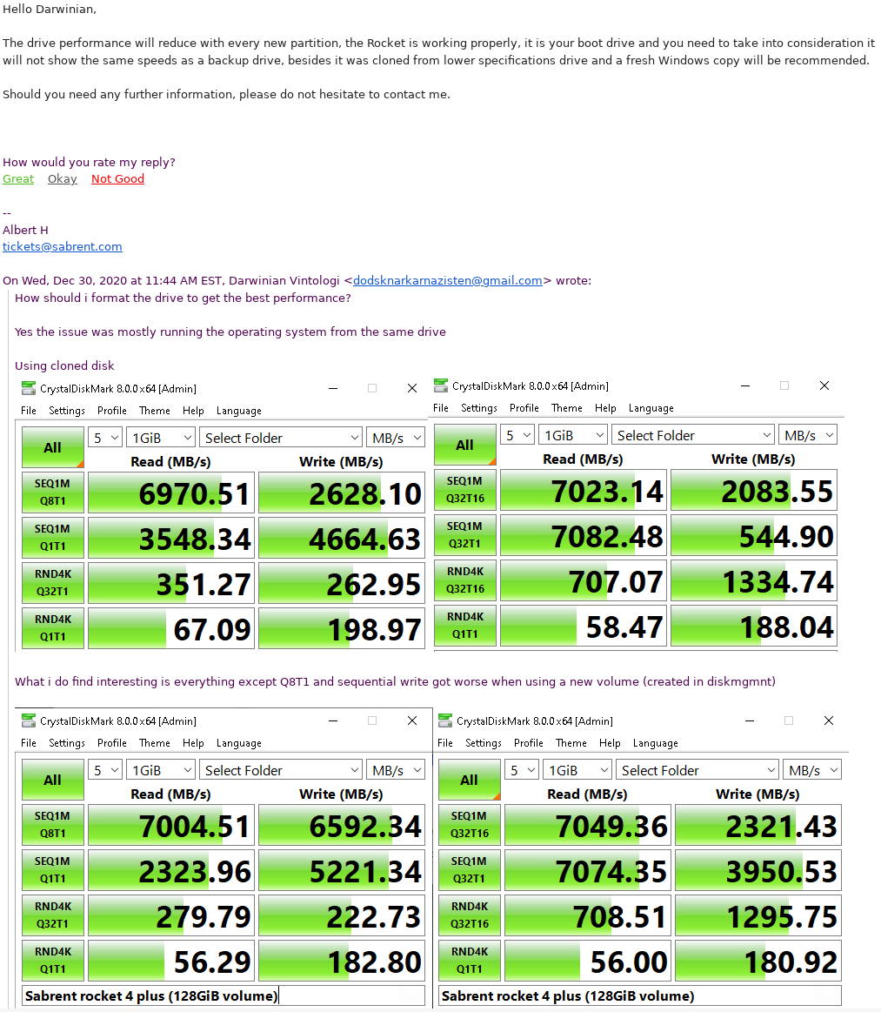Open the File menu in the 6970.51 window
The width and height of the screenshot is (881, 1012).
coord(29,411)
